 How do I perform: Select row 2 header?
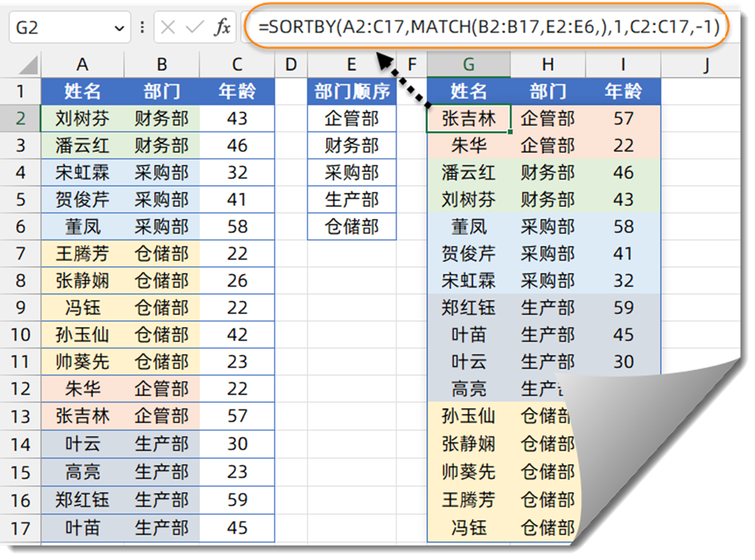click(20, 118)
